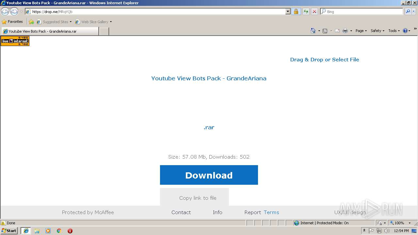418x235 pixels.
Task: Click the red Stop loading icon
Action: 314,11
